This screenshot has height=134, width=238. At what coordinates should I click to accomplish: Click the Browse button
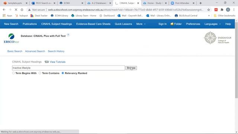[x=131, y=68]
